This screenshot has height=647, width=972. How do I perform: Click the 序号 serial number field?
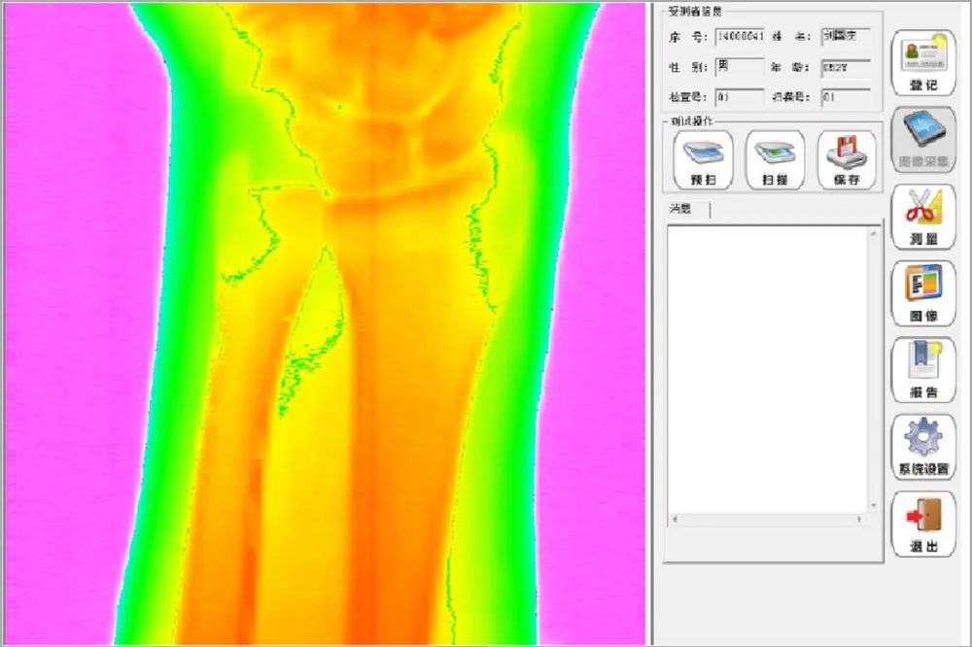coord(740,37)
